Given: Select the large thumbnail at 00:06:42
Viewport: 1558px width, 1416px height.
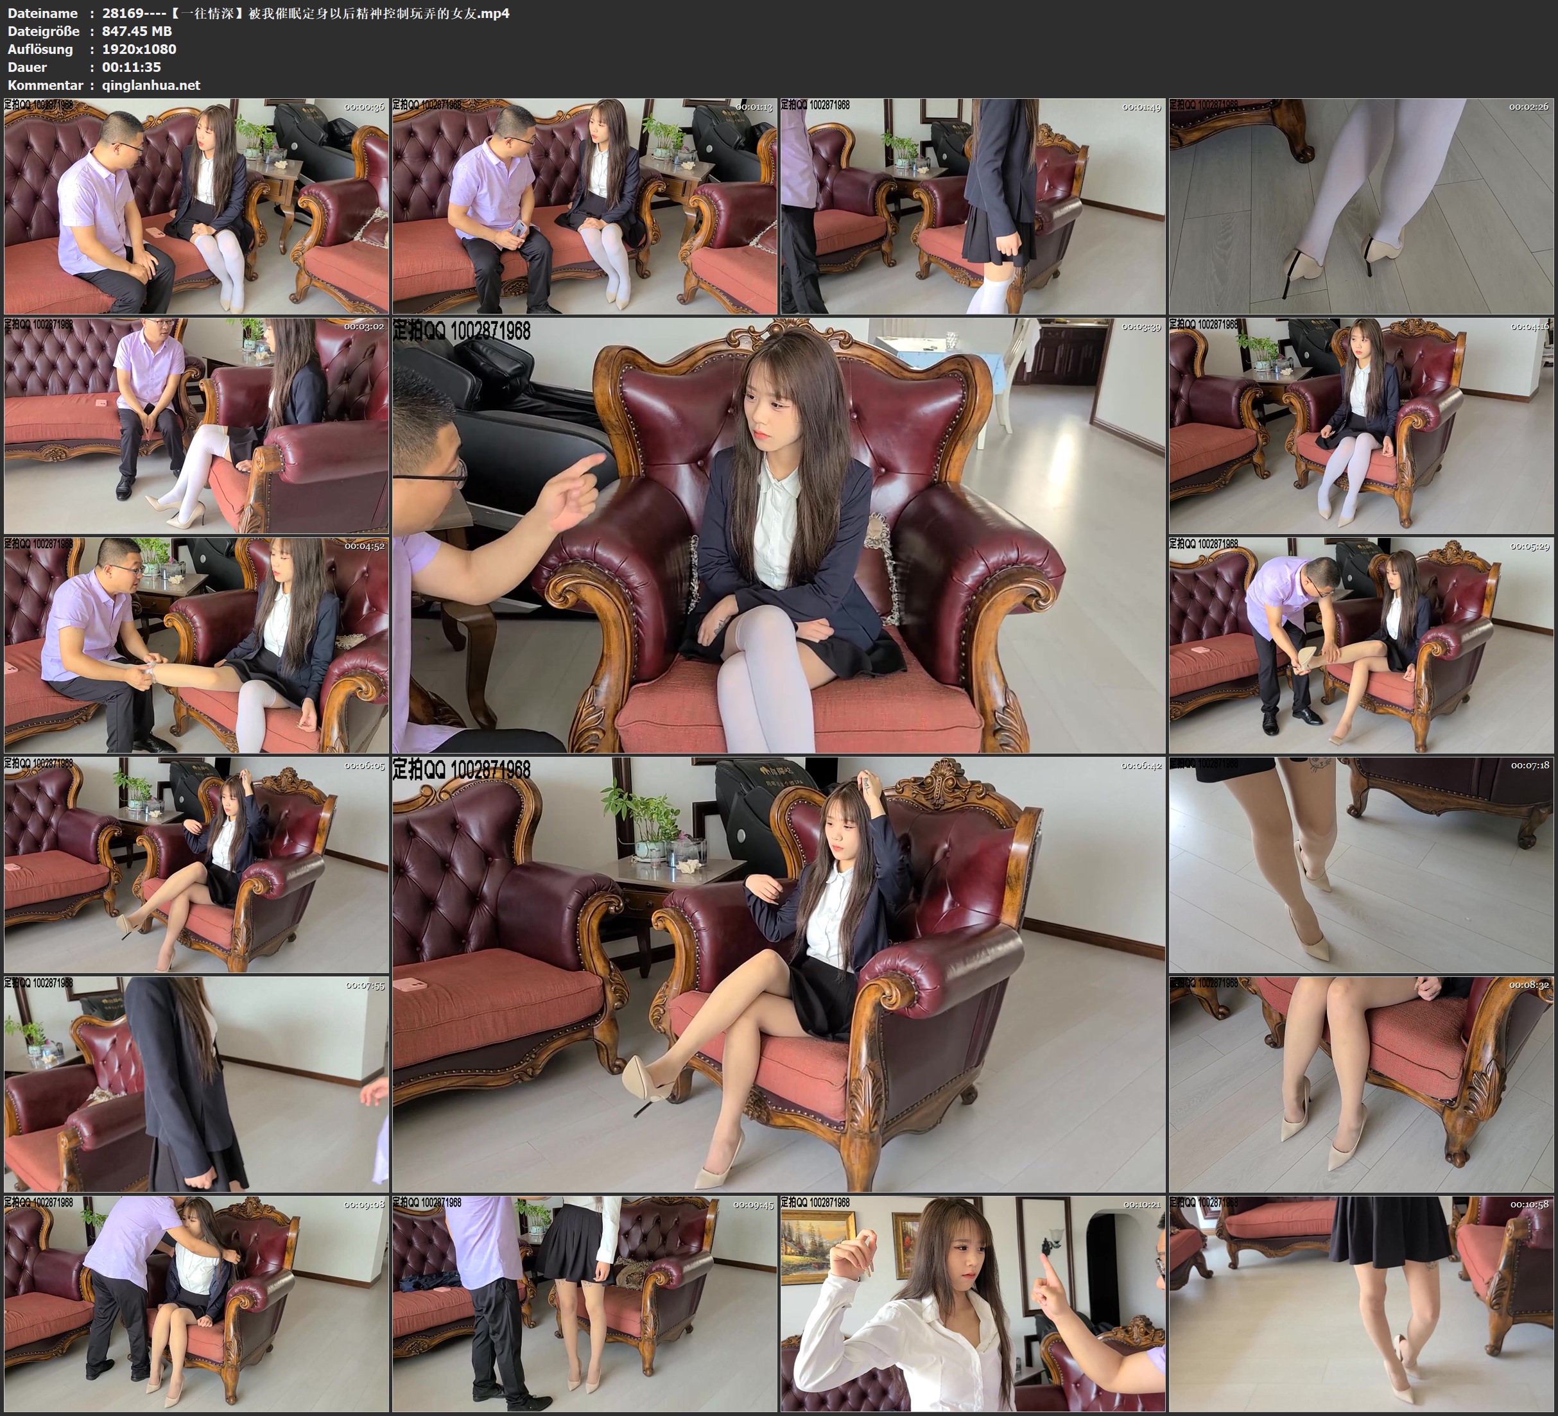Looking at the screenshot, I should coord(778,974).
